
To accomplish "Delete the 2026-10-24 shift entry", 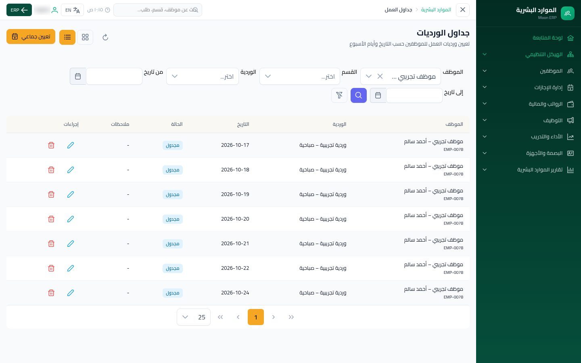I will pyautogui.click(x=51, y=293).
